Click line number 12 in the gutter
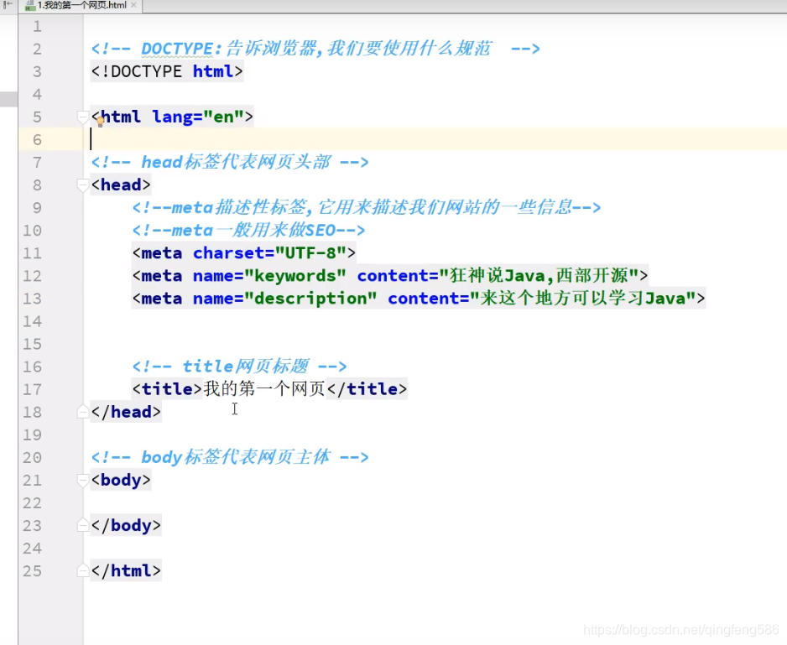 click(x=32, y=276)
